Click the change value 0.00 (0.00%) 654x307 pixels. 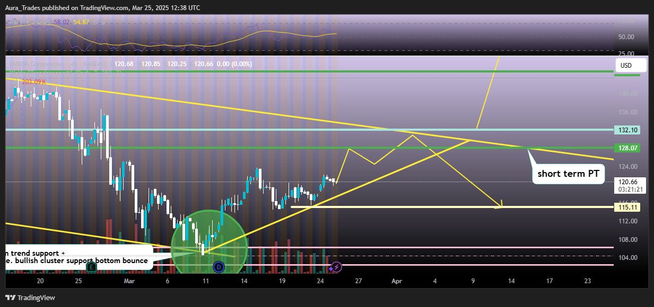pos(234,64)
